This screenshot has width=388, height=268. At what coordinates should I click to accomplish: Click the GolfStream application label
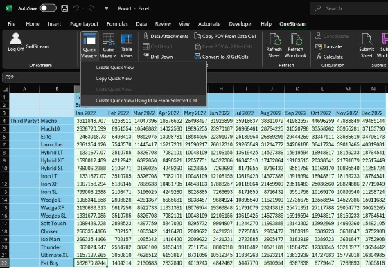(x=37, y=46)
